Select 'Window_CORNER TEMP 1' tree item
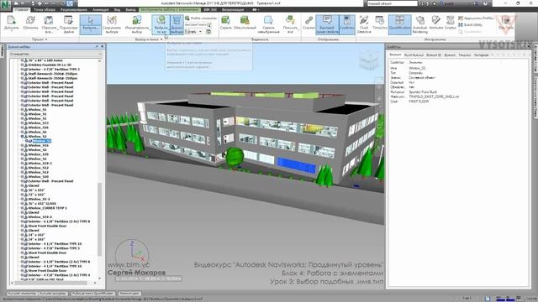The image size is (538, 302). coord(47,208)
